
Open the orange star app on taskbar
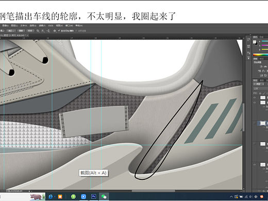tap(60, 196)
